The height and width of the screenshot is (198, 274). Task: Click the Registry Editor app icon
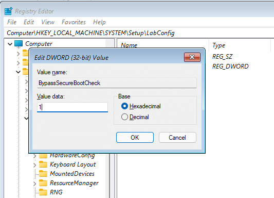pos(8,11)
